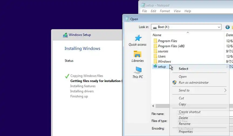
Task: Click the Boot (X:) drive icon
Action: pyautogui.click(x=155, y=27)
